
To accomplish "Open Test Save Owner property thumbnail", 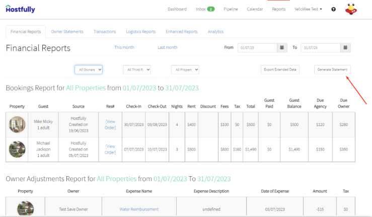I will 25,208.
